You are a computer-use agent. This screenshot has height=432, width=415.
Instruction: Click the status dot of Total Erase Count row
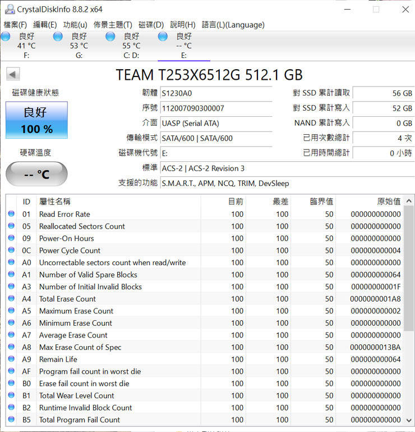pyautogui.click(x=11, y=299)
